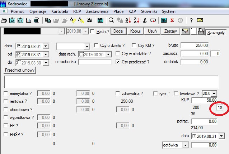Click the printer button beside Szczegóły
Image resolution: width=229 pixels, height=154 pixels.
[x=201, y=31]
